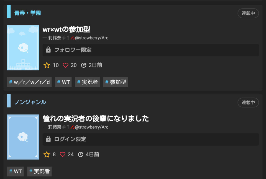Image resolution: width=266 pixels, height=179 pixels.
Task: Open the school cover thumbnail of wr×wt story
Action: (23, 48)
